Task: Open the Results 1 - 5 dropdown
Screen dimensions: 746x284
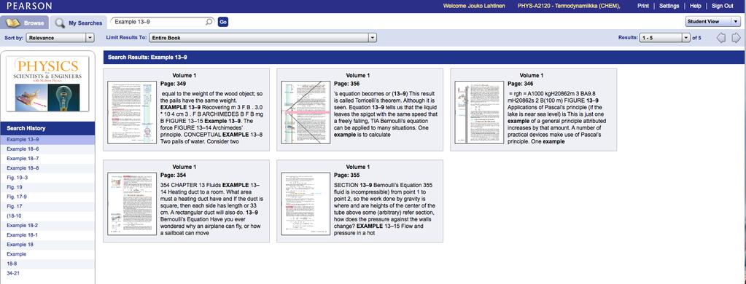Action: [664, 38]
